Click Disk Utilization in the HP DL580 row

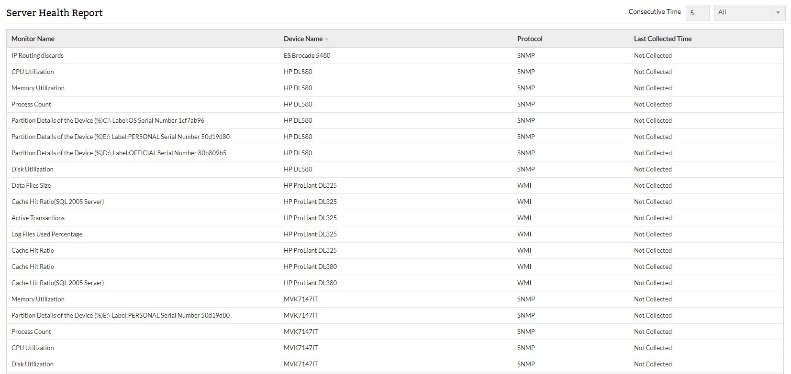pos(33,169)
